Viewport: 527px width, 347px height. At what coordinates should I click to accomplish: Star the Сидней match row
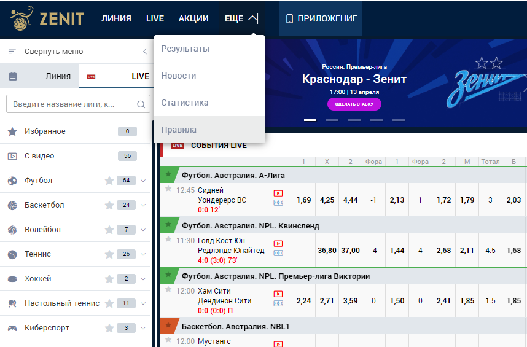tap(168, 189)
